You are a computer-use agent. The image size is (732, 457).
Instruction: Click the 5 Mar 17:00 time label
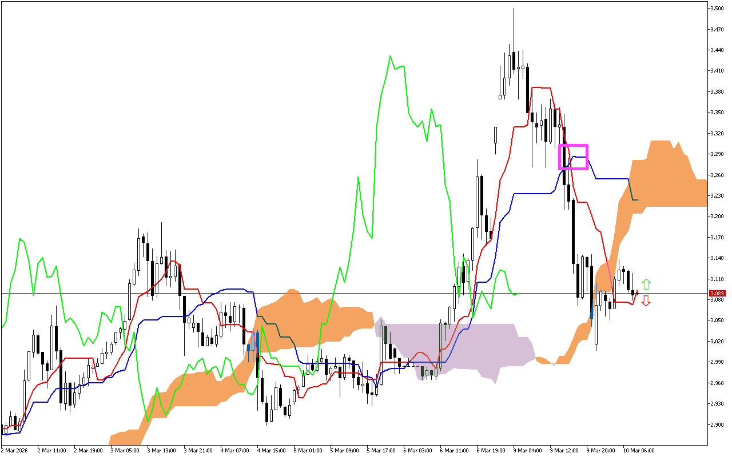(381, 450)
